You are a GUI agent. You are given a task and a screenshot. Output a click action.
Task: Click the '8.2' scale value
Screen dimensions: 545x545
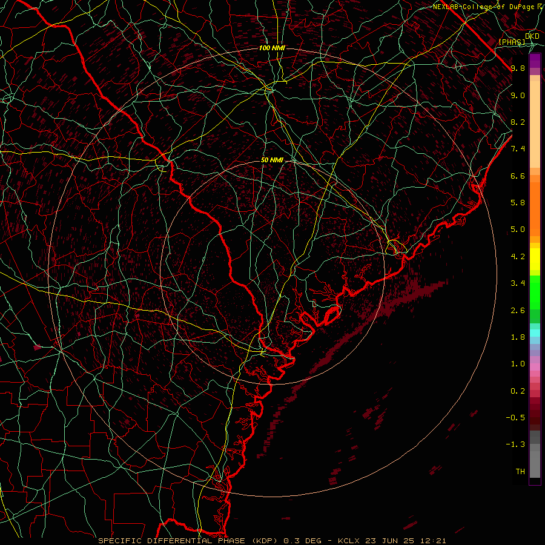tap(518, 122)
